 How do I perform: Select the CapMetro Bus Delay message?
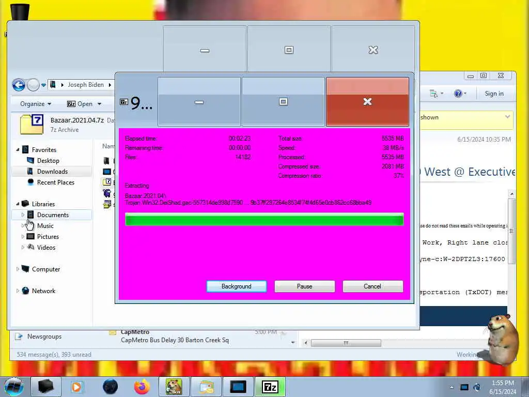click(x=175, y=340)
